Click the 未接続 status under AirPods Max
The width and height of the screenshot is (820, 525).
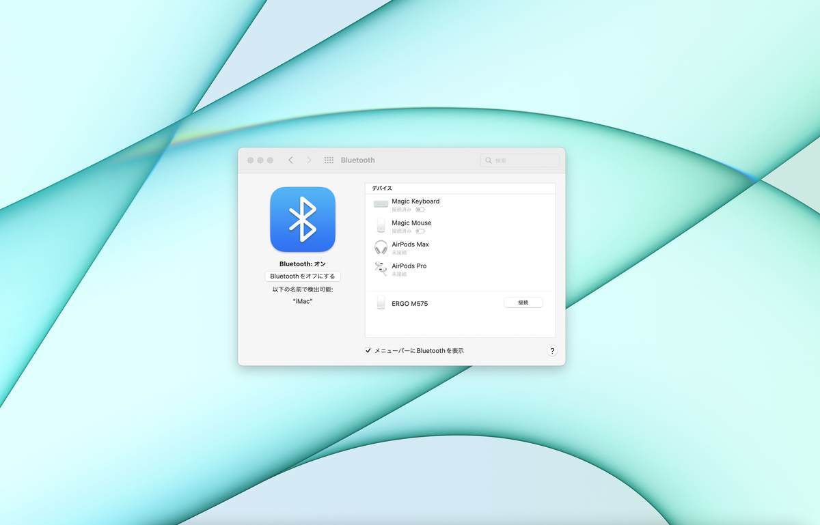pos(399,253)
